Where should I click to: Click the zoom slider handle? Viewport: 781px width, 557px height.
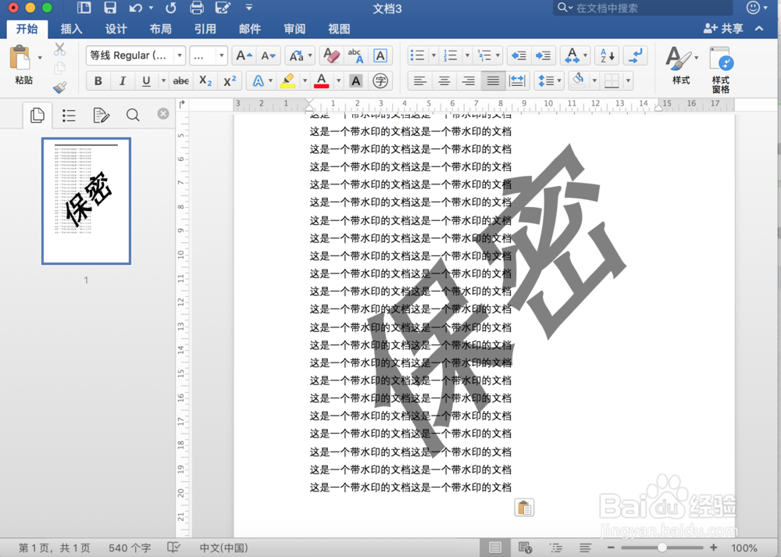coord(662,548)
